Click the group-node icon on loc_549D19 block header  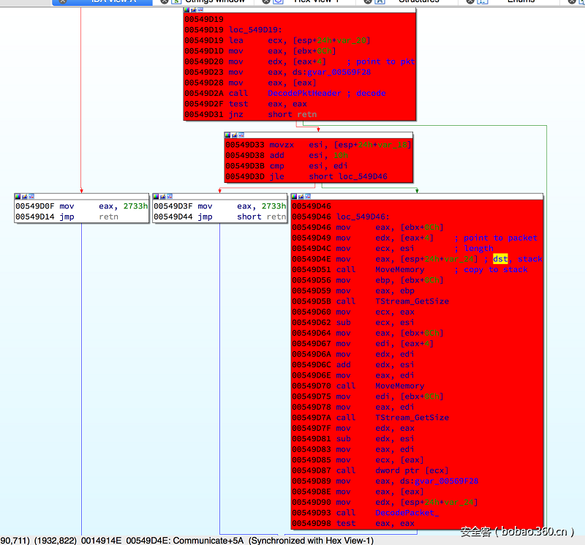coord(200,11)
